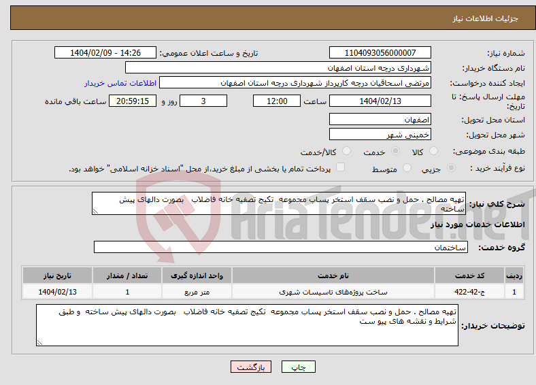536x385 pixels.
Task: Click the تعداد / مقدار column header
Action: coord(127,275)
